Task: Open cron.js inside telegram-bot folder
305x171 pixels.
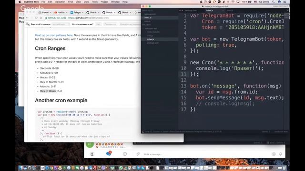Action: coord(150,36)
